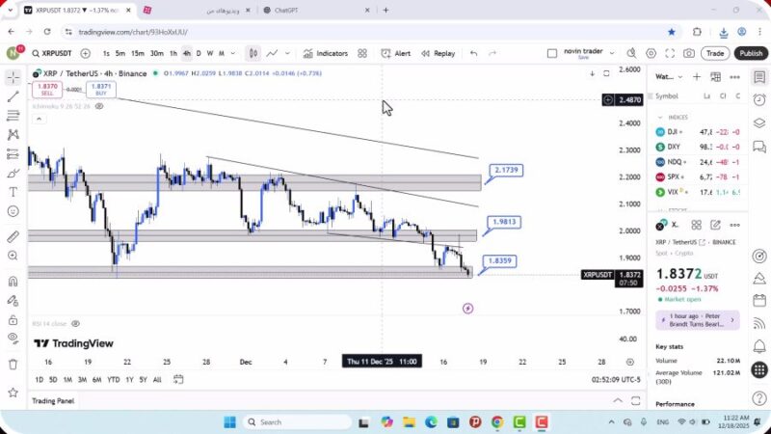Viewport: 771px width, 434px height.
Task: Open the Indicators panel
Action: click(325, 53)
